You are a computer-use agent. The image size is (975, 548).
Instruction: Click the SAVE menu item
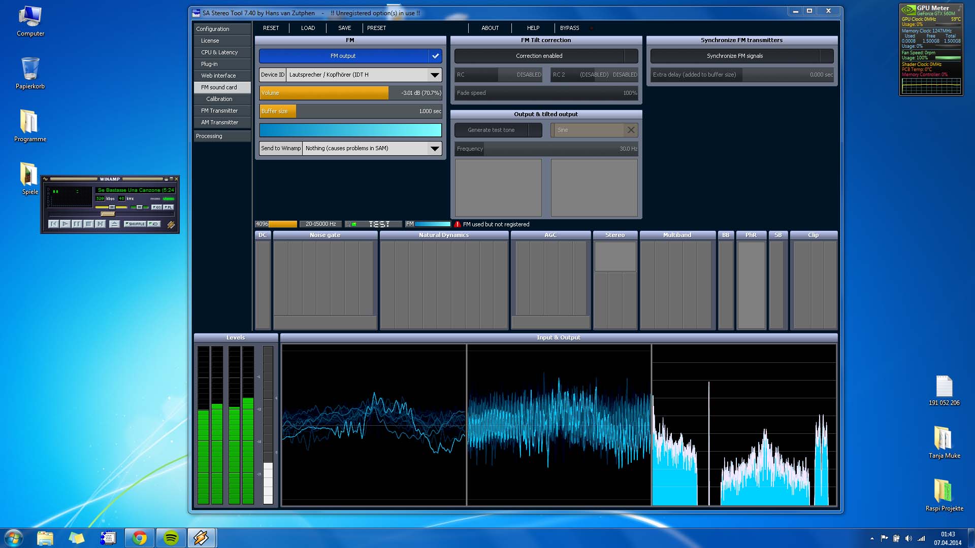[x=345, y=28]
